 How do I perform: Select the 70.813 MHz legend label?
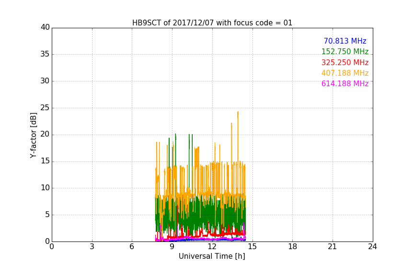[345, 41]
